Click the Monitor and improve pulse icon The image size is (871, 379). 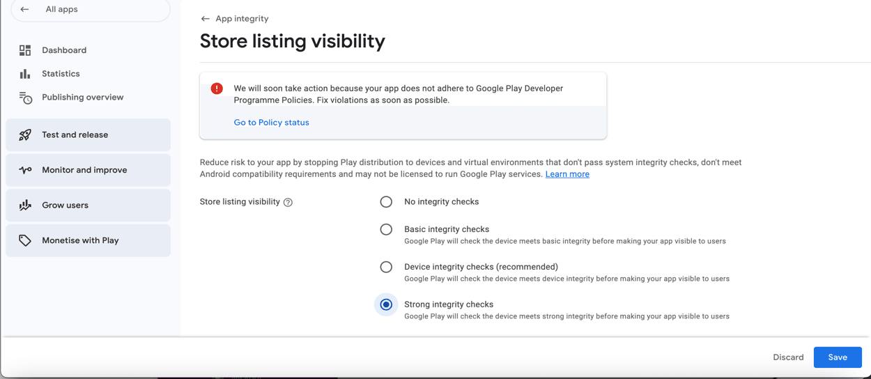click(25, 170)
